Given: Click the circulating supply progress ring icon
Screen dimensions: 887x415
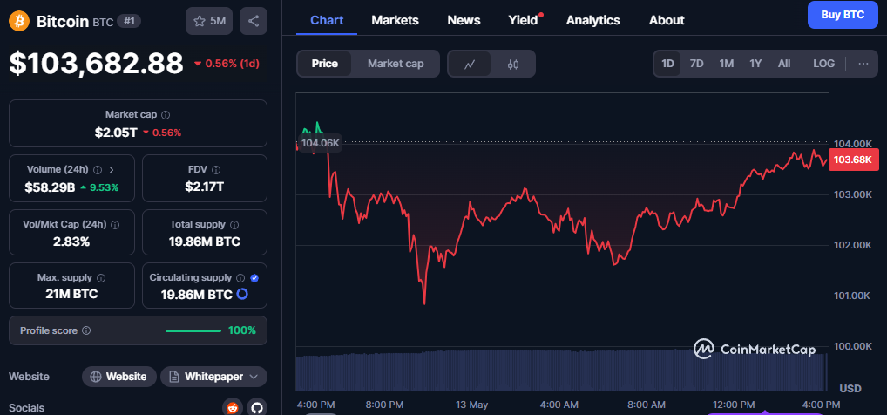Looking at the screenshot, I should point(242,294).
